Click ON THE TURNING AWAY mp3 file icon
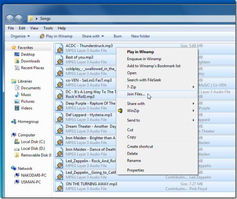 tap(59, 186)
